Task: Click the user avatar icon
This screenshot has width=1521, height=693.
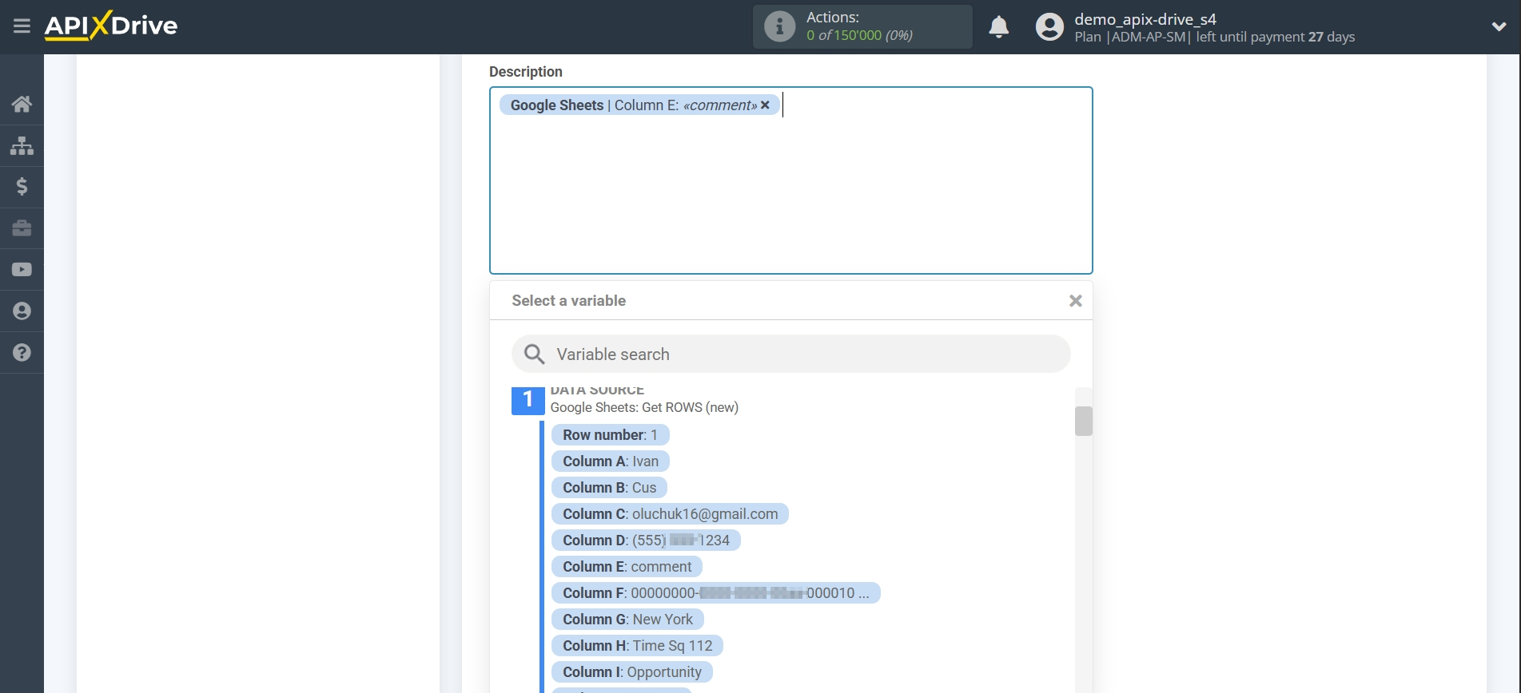Action: point(1049,27)
